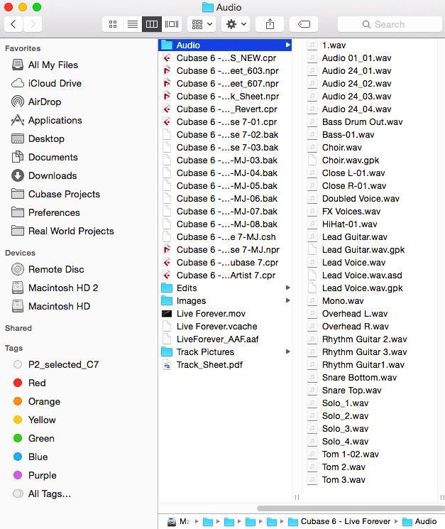Click the Edit Tags toolbar button

304,24
